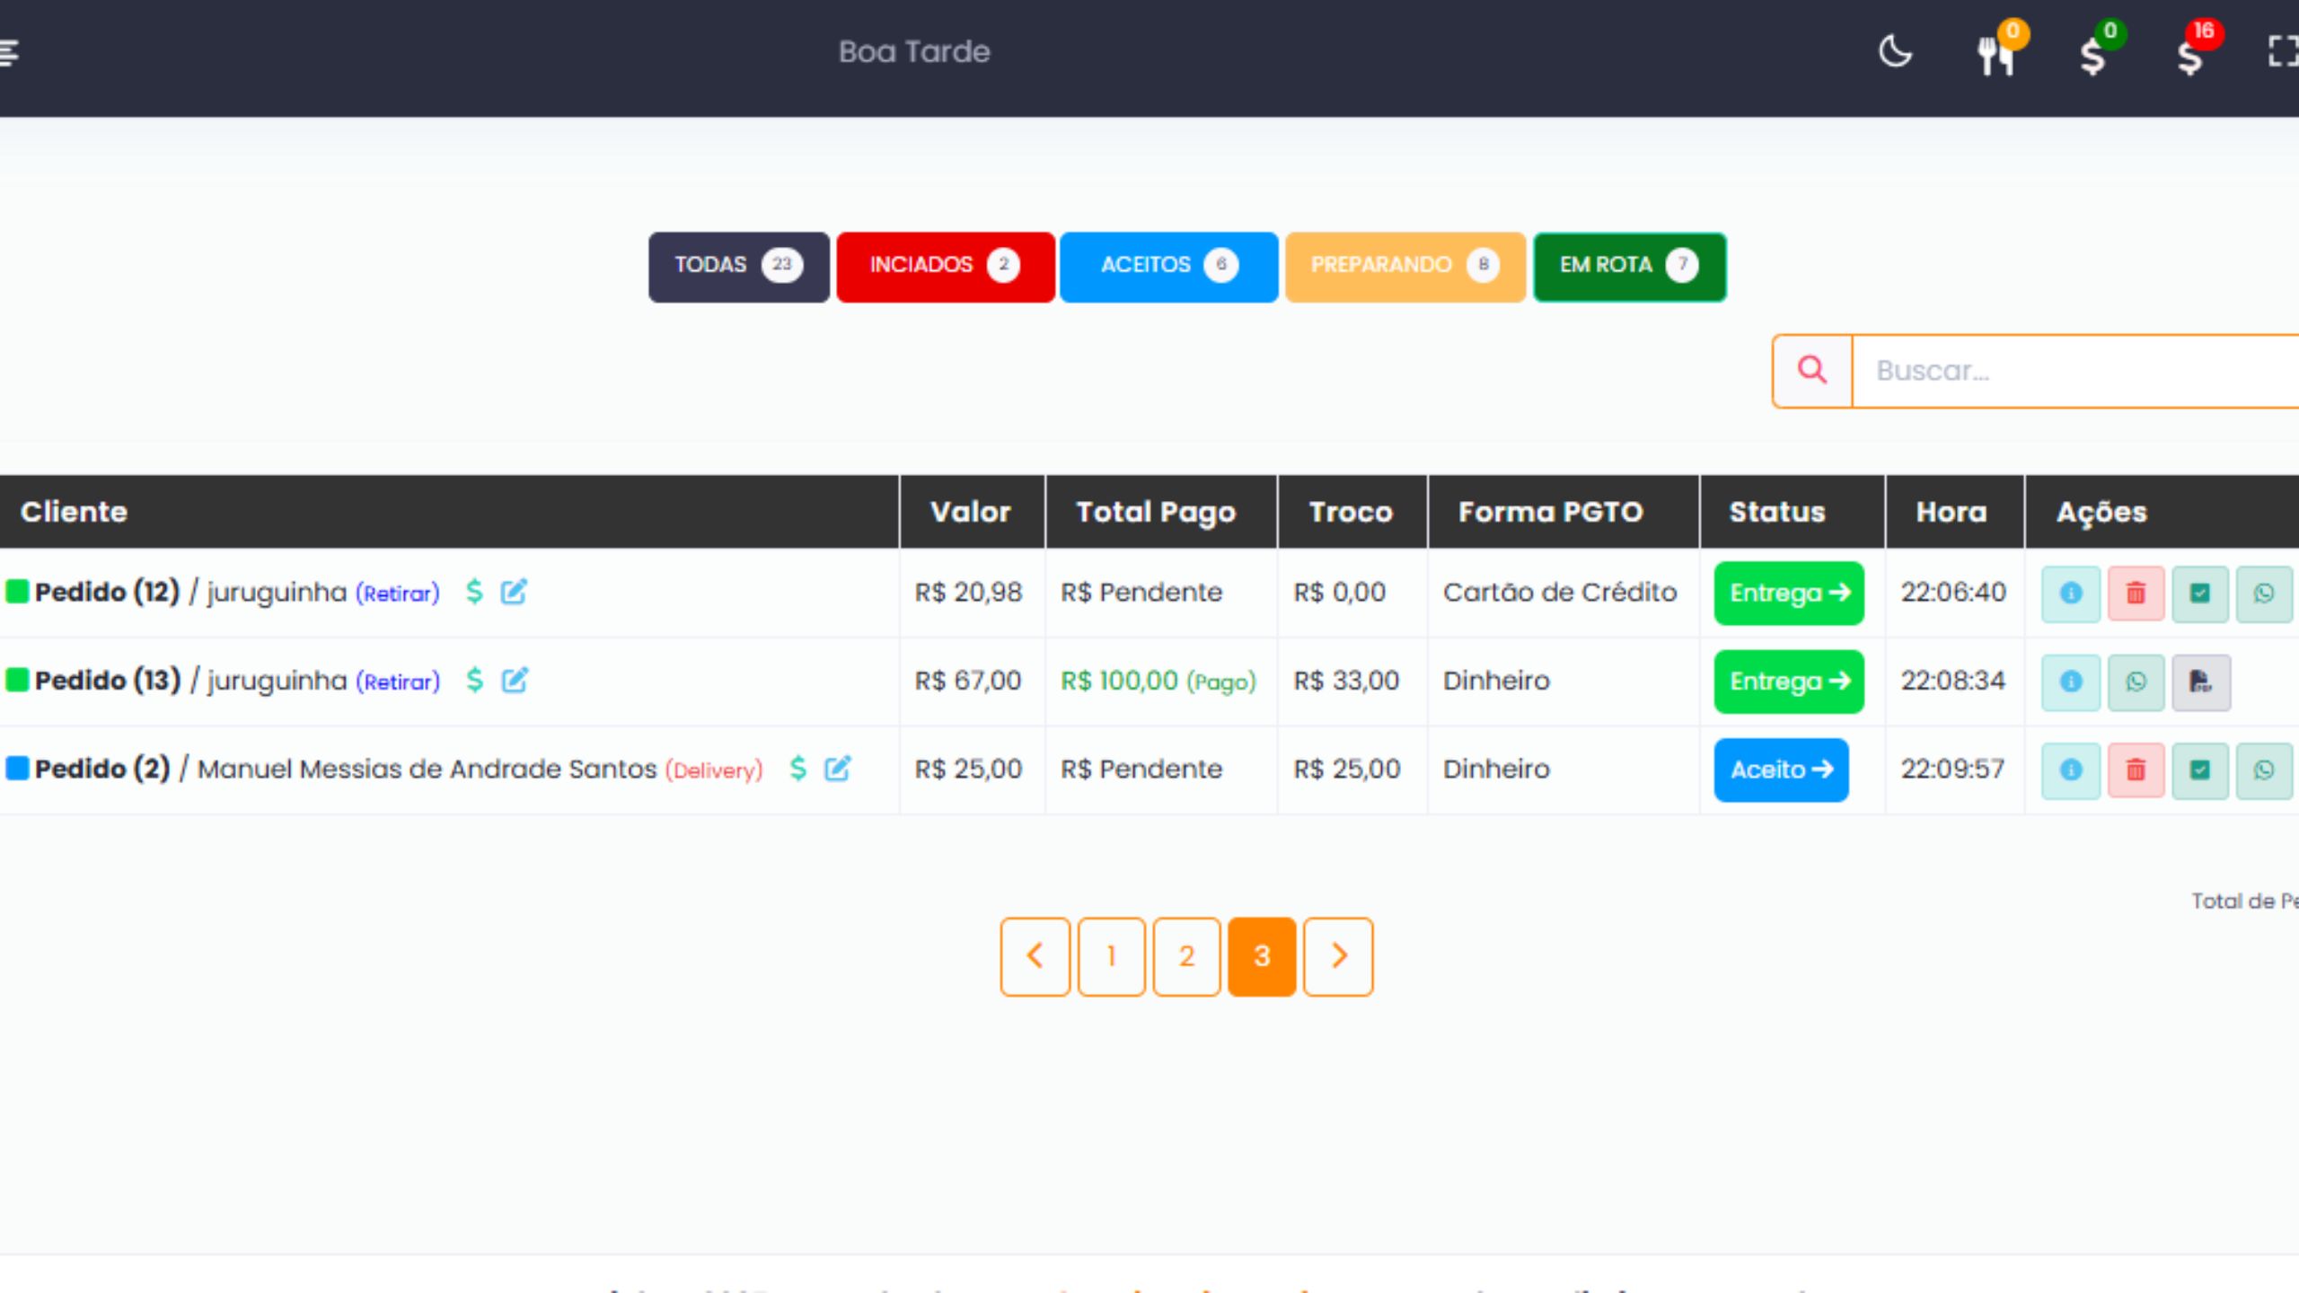
Task: Open receipt icon for Pedido (13)
Action: coord(2200,682)
